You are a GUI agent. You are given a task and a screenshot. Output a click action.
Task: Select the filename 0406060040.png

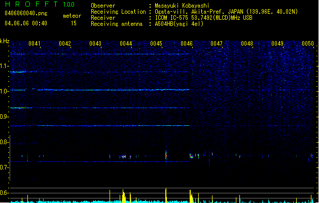(26, 13)
